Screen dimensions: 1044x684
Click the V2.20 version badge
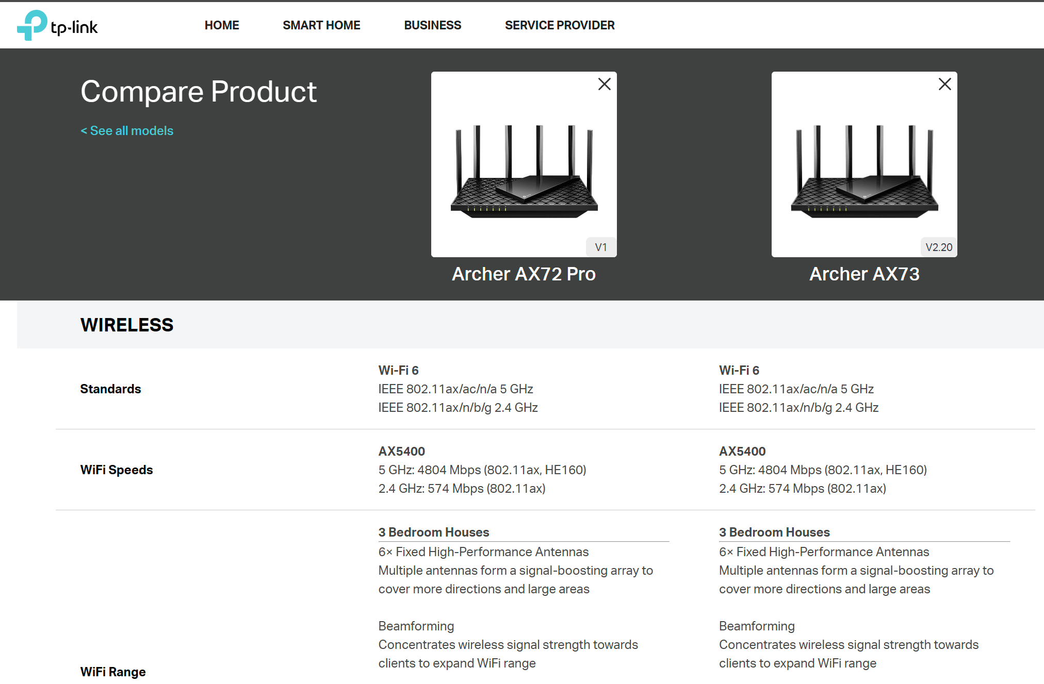[939, 247]
